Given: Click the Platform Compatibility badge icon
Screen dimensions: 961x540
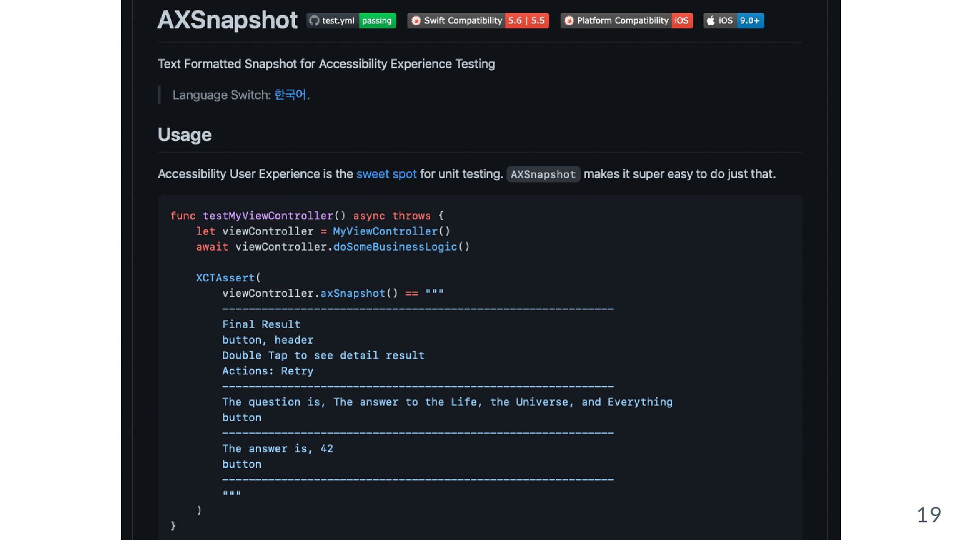Looking at the screenshot, I should click(x=569, y=20).
